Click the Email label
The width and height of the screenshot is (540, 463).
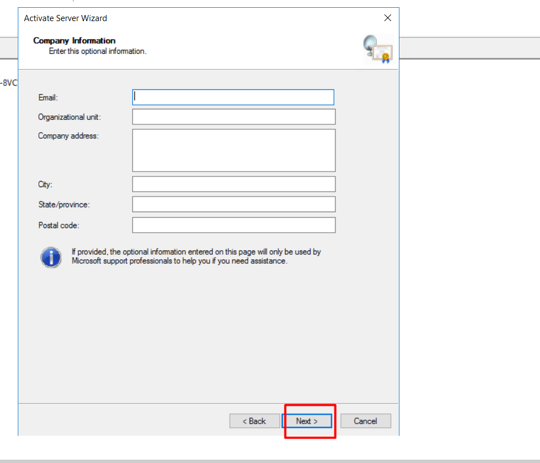click(x=48, y=98)
